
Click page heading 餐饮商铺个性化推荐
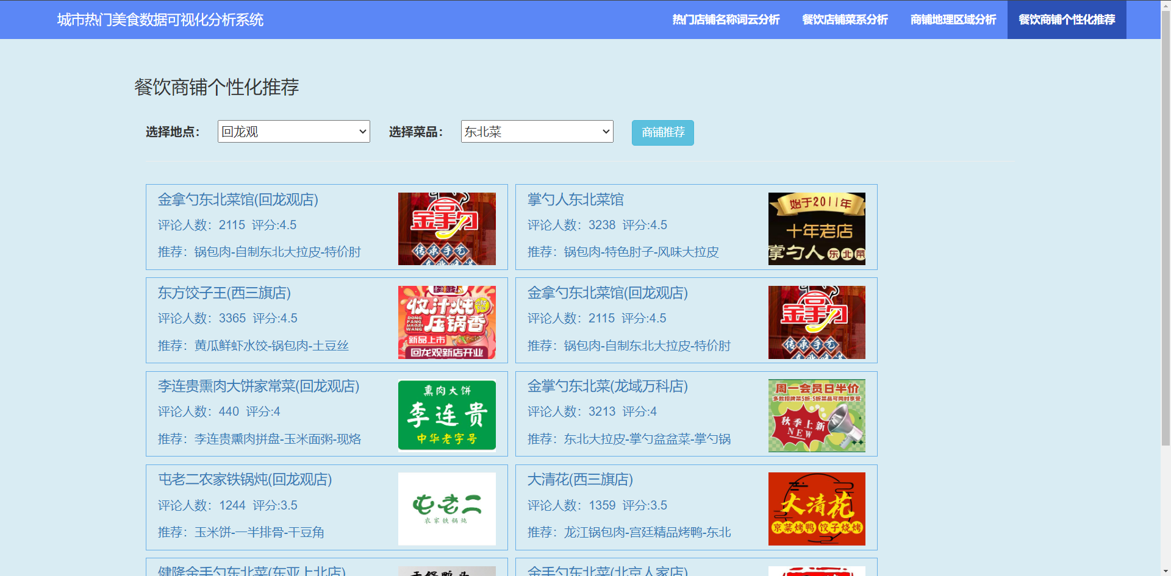(217, 87)
